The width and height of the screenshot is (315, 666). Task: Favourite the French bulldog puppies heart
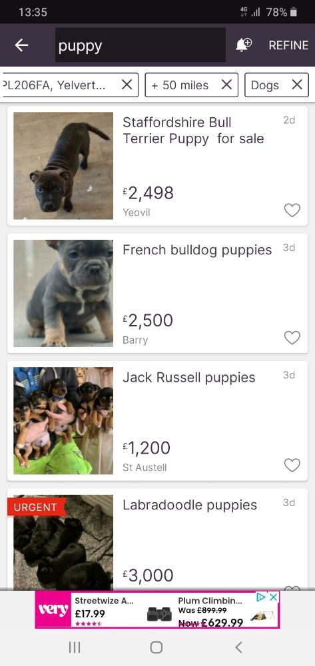tap(292, 338)
